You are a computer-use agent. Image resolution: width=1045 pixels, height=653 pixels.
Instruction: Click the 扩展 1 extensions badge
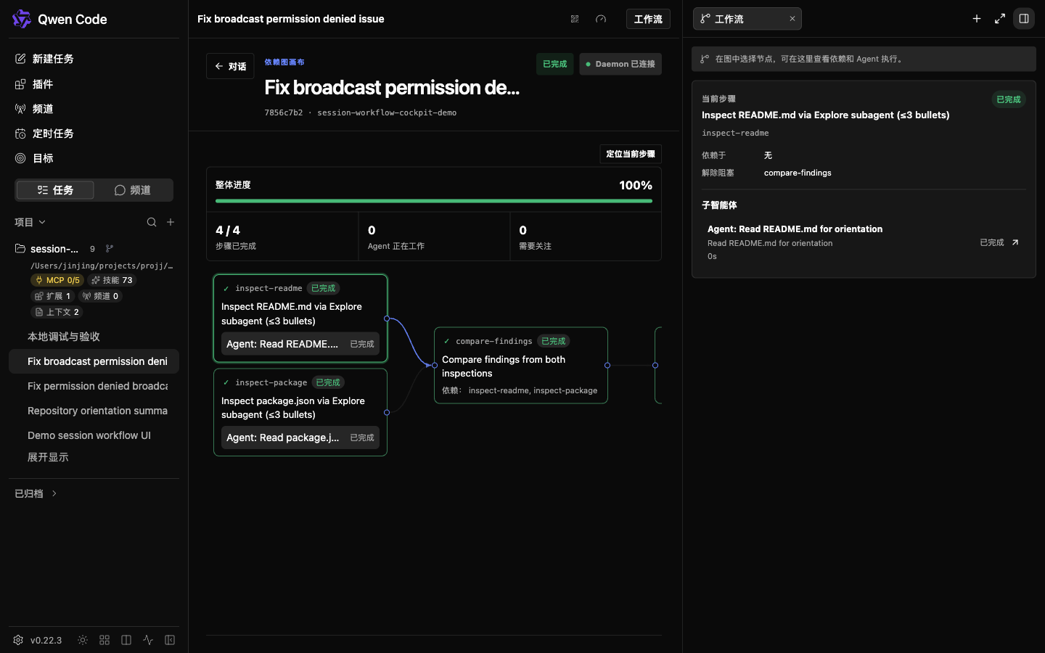coord(52,296)
